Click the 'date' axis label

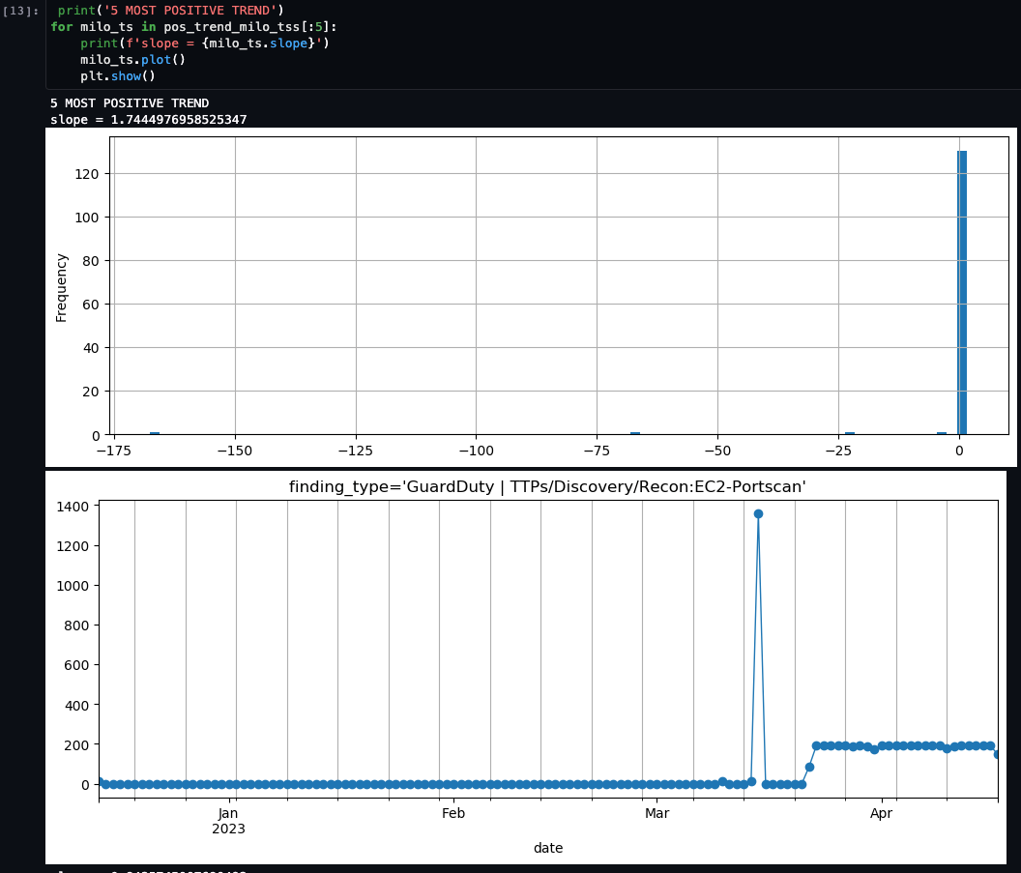click(547, 848)
